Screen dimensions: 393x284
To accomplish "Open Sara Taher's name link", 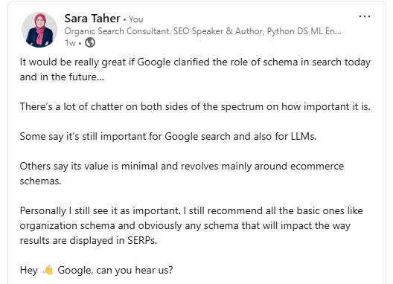I will 92,19.
